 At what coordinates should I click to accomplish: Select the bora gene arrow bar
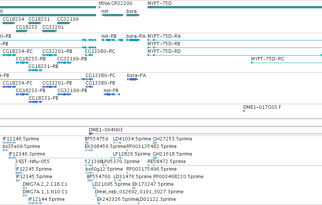coord(133,15)
